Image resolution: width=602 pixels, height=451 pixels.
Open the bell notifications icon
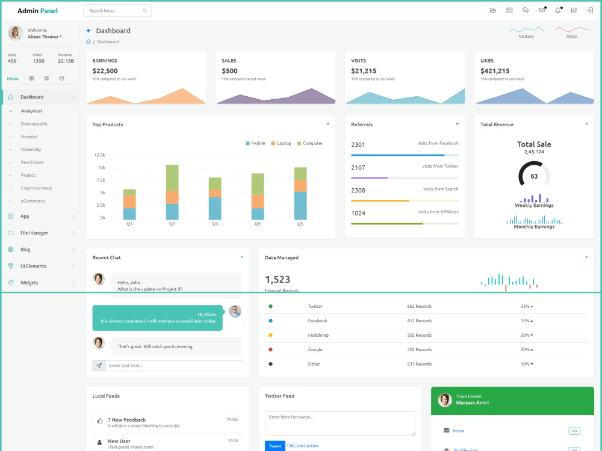coord(557,10)
